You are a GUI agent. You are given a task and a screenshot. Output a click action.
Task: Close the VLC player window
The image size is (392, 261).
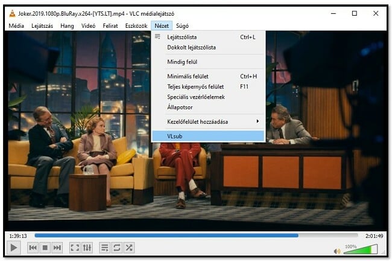(376, 13)
